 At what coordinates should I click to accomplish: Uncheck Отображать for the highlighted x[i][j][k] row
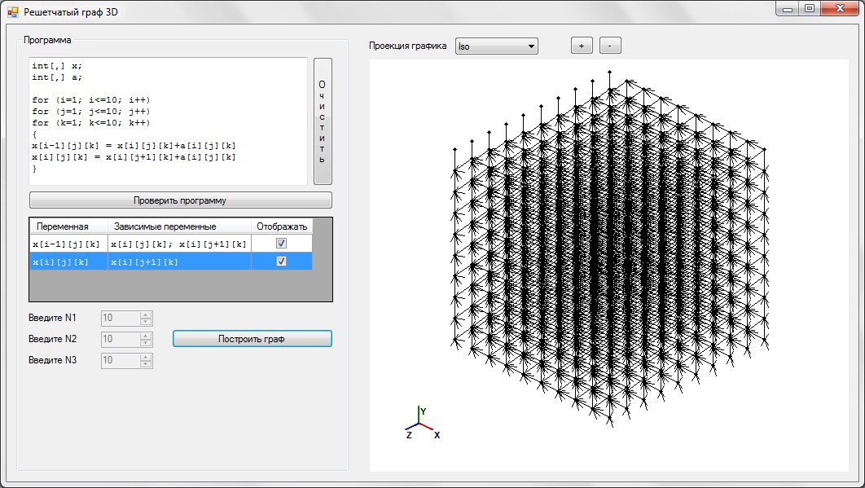pyautogui.click(x=281, y=262)
